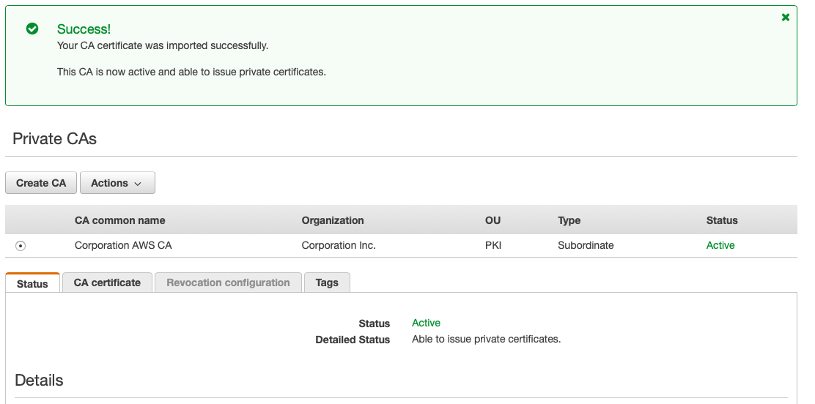Sort by the CA common name column header

[120, 220]
